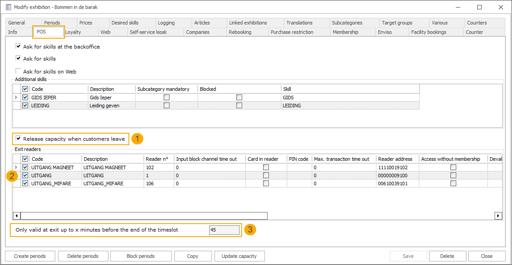Click the UITGANG MAGNEET row indicator arrow

coord(17,167)
